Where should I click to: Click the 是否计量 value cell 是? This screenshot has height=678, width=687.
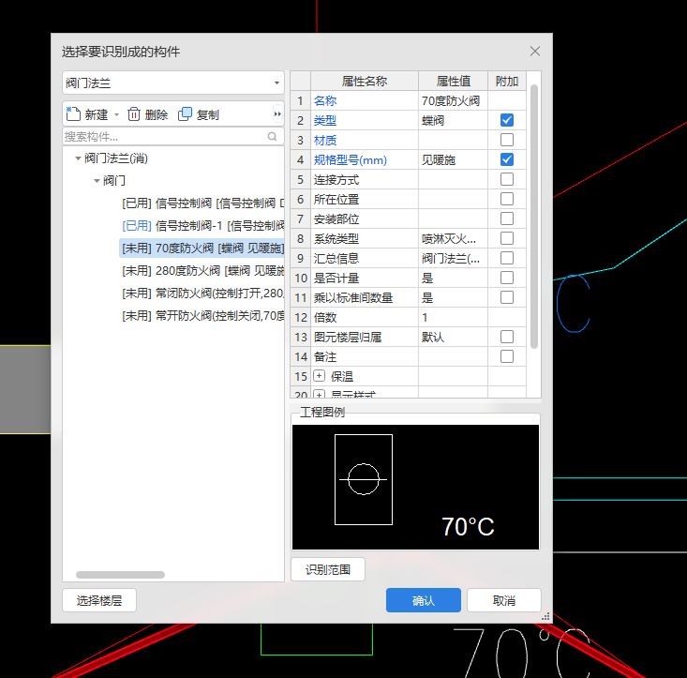click(x=453, y=279)
